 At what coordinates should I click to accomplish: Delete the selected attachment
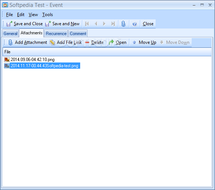(x=94, y=42)
